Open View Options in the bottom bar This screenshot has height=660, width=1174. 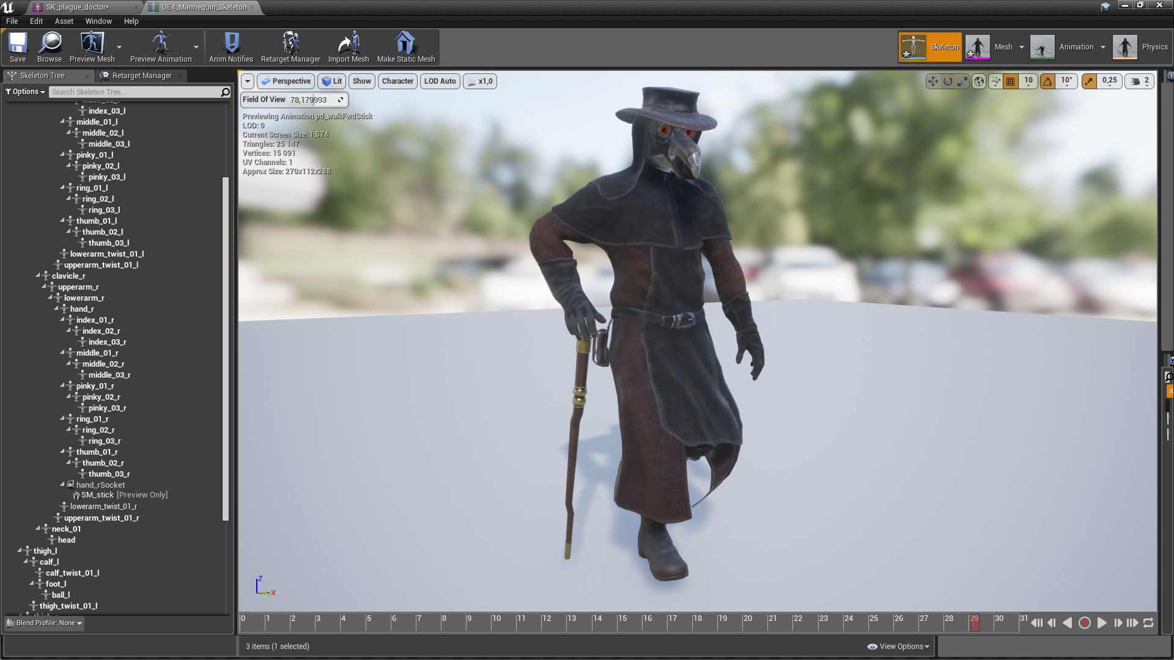tap(898, 647)
